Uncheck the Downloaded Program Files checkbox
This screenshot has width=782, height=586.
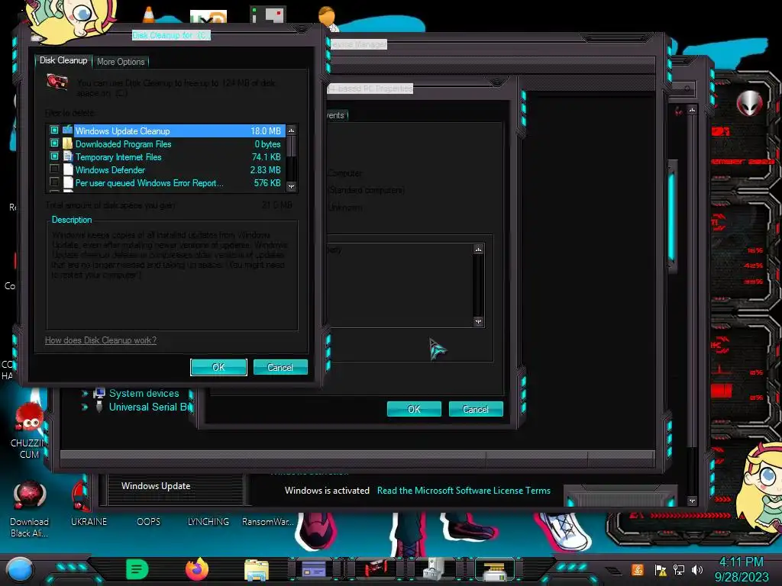[54, 143]
